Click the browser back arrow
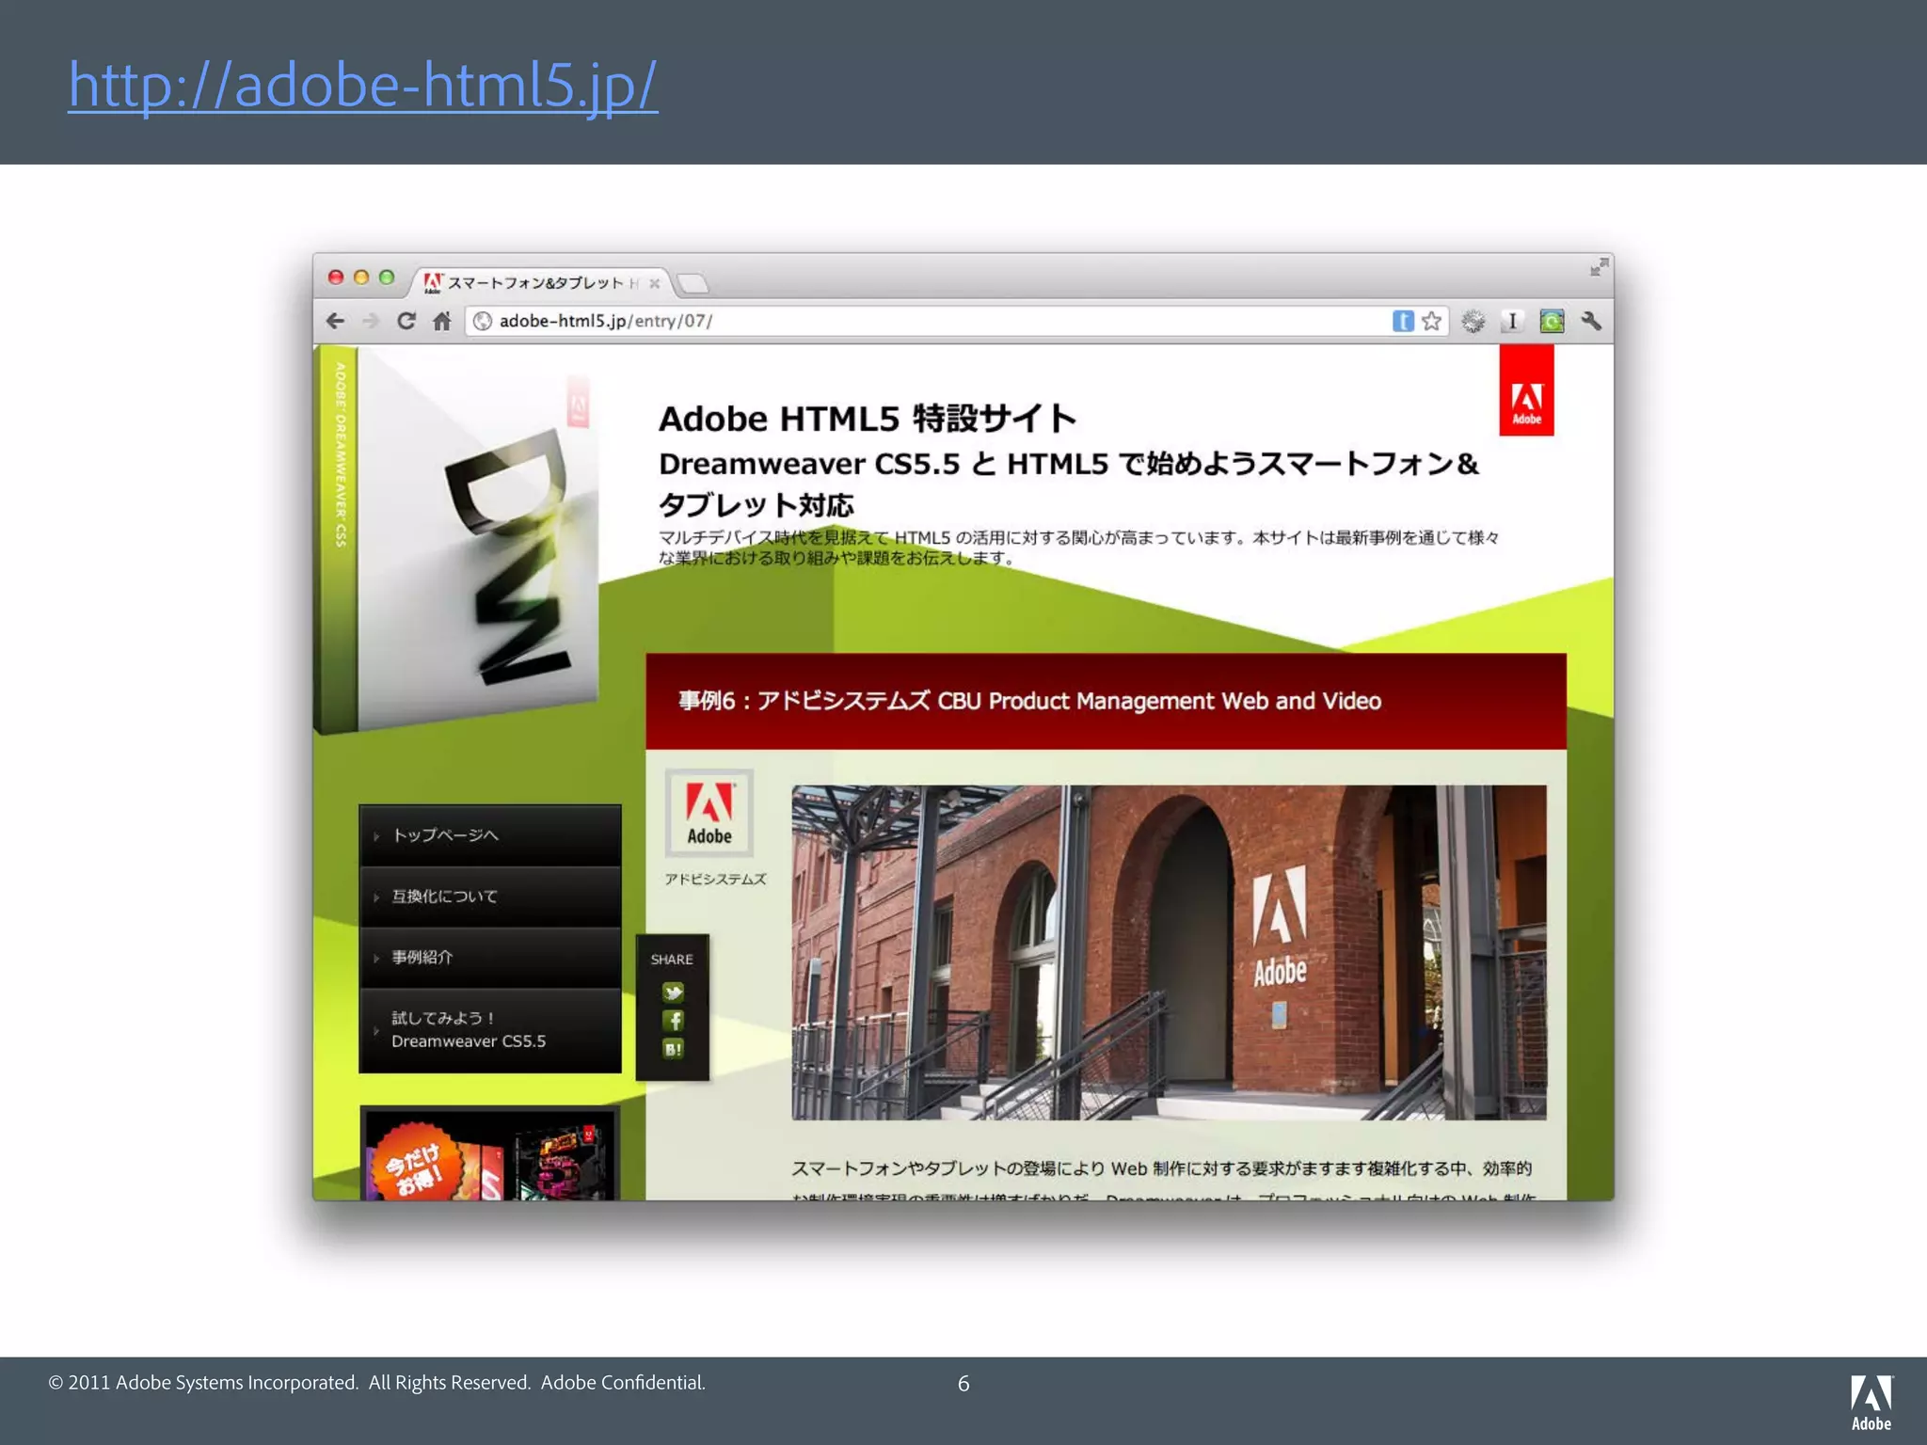 335,321
